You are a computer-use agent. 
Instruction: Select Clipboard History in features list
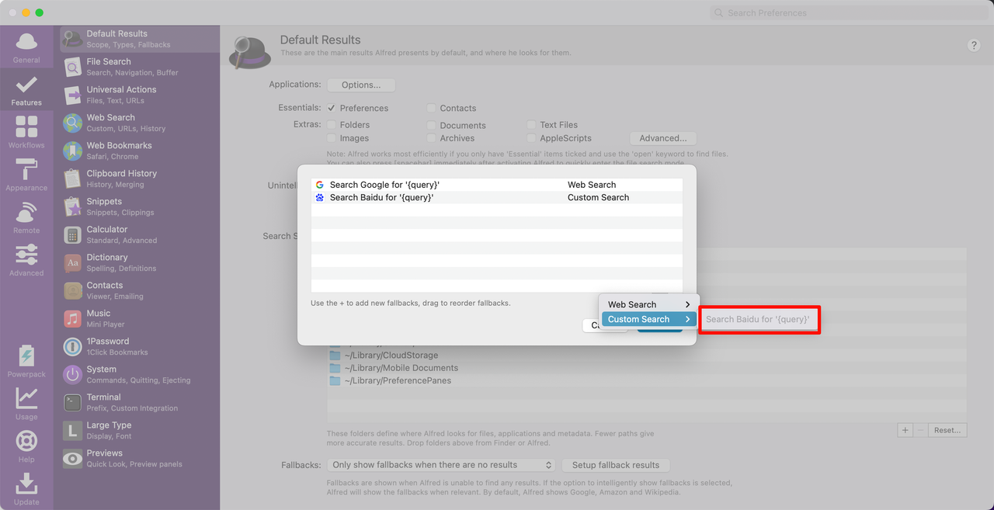(x=121, y=179)
